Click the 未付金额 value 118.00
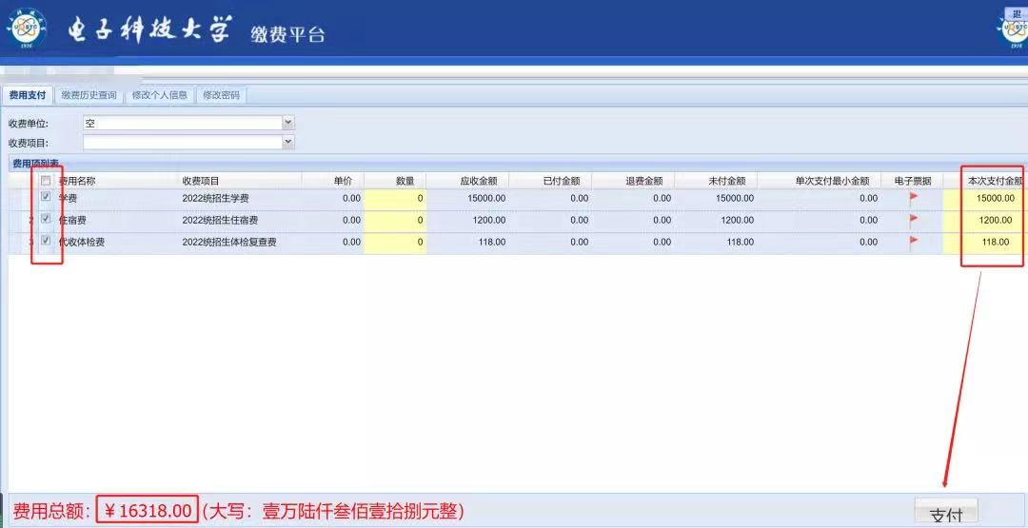The image size is (1028, 528). 741,243
